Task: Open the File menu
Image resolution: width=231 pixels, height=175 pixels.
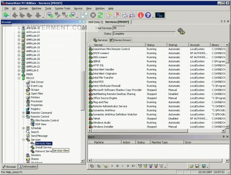Action: [6, 9]
